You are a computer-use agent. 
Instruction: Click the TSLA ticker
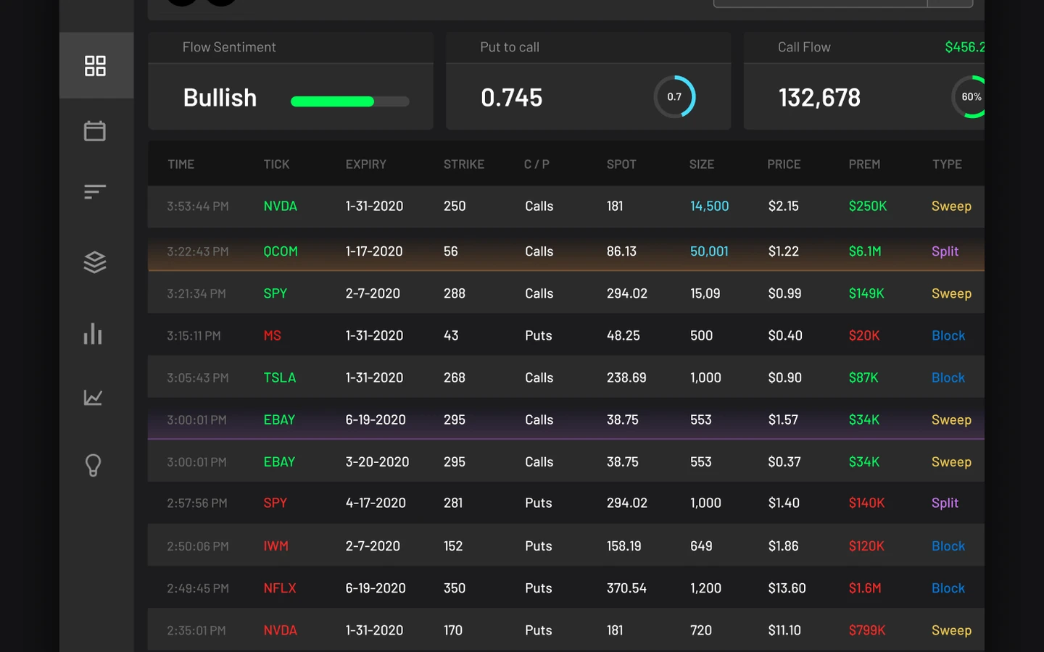pos(280,377)
